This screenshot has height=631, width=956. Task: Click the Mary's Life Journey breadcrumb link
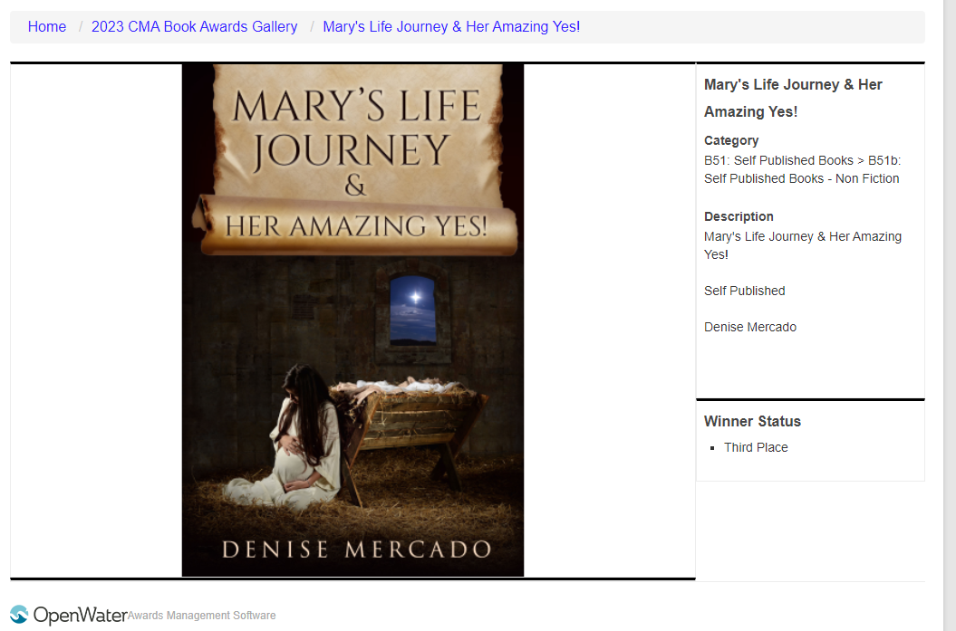coord(451,27)
